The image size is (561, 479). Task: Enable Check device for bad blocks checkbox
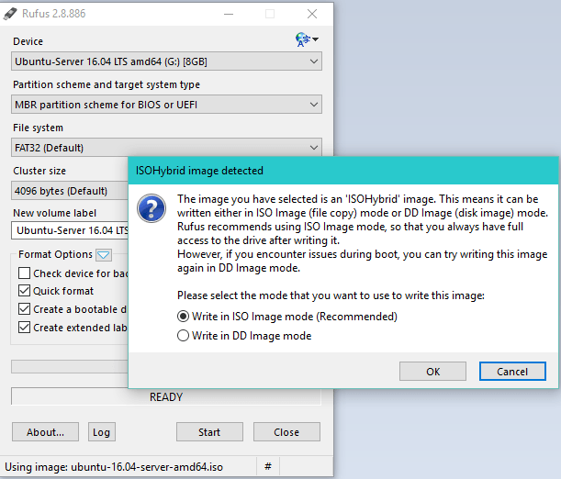(x=24, y=273)
